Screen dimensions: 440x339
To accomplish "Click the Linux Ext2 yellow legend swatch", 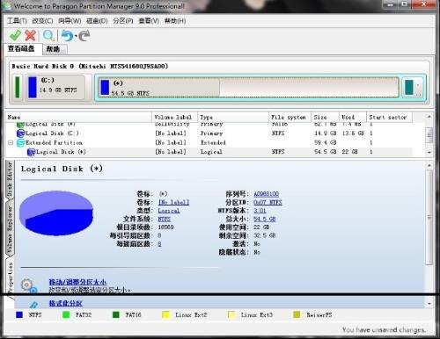I will coord(165,315).
